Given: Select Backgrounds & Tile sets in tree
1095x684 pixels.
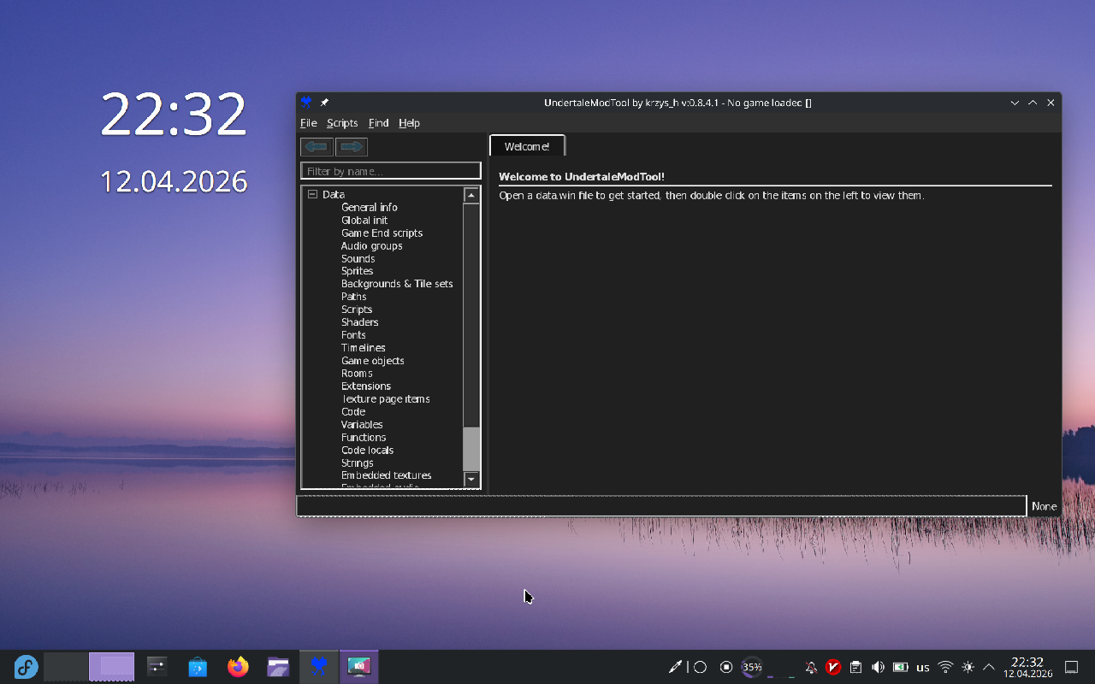Looking at the screenshot, I should (x=397, y=284).
